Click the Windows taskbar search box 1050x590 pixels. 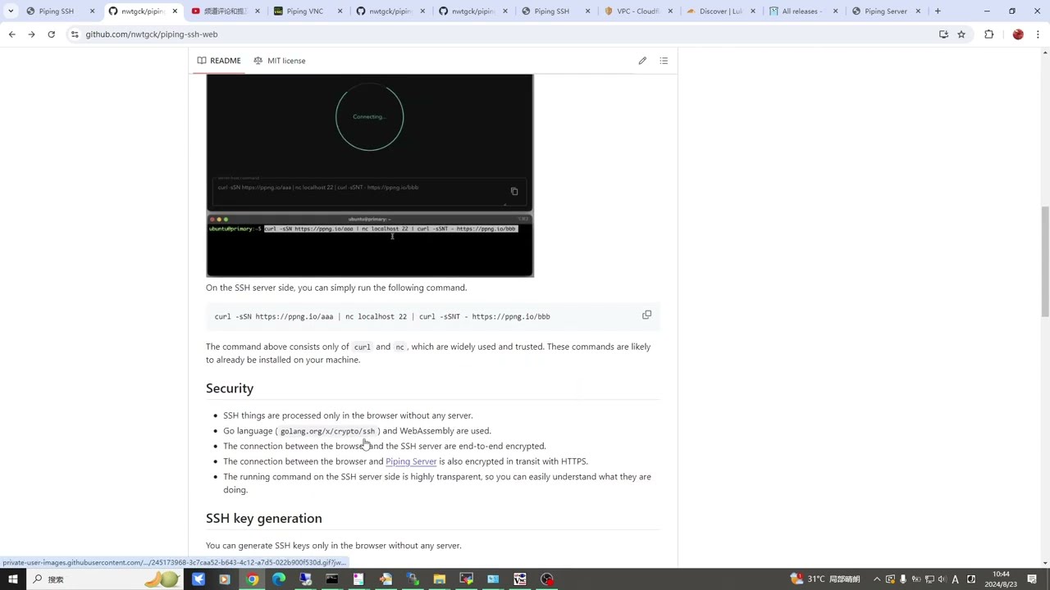[105, 579]
